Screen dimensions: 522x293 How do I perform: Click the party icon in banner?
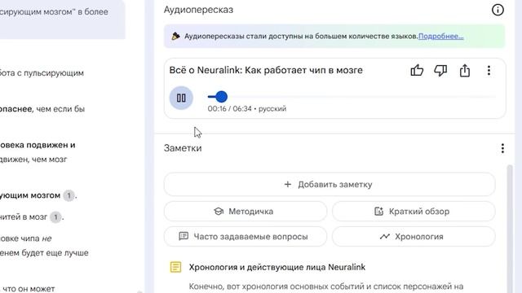[x=176, y=36]
